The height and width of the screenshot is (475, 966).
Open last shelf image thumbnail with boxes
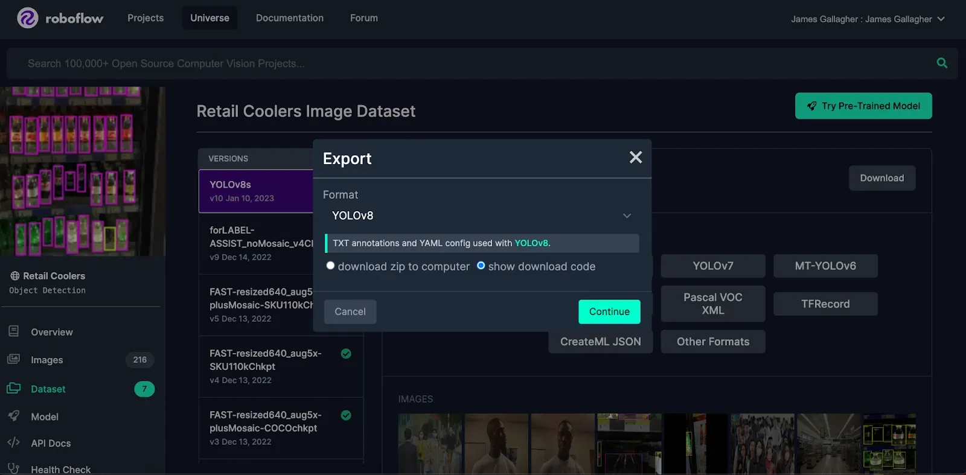pos(889,444)
